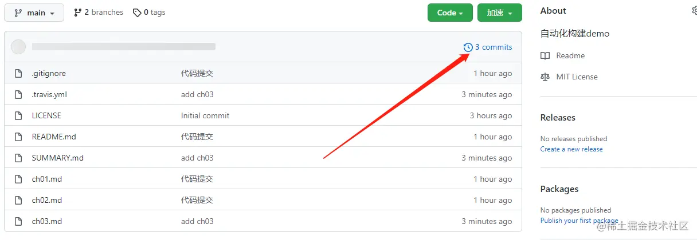Open the Packages section heading
Screen dimensions: 697x240
click(559, 189)
